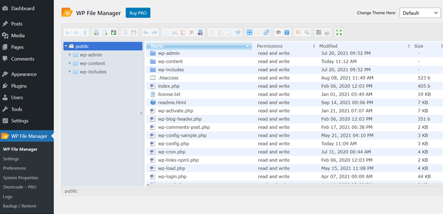The image size is (443, 214).
Task: Click the New file toolbar icon
Action: coord(105,33)
